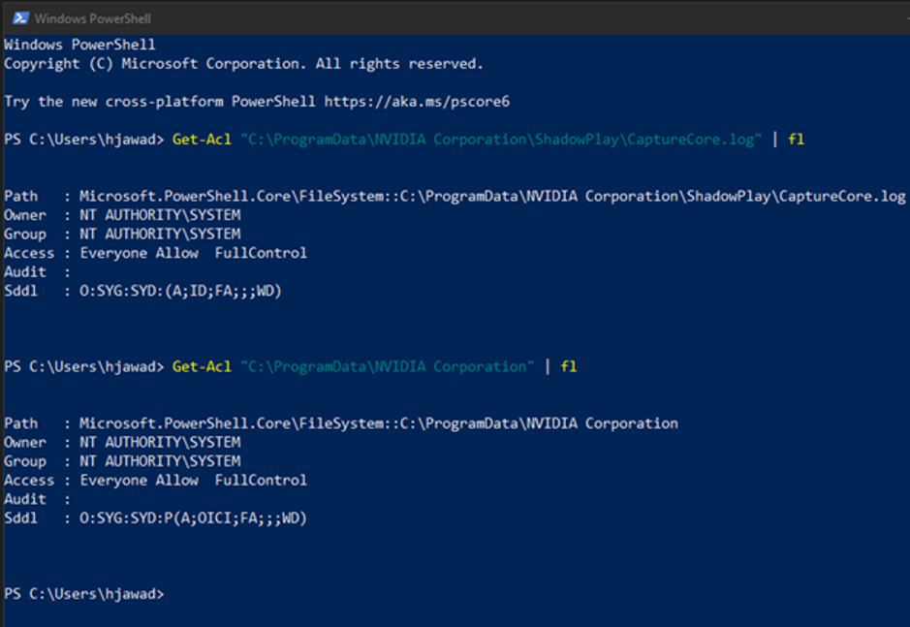Screen dimensions: 910x627
Task: Click the final empty PS C:\Users\hjawad> prompt
Action: pos(84,594)
